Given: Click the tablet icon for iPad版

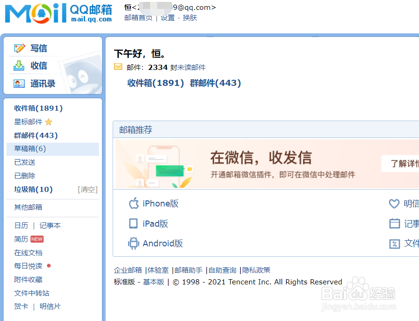Looking at the screenshot, I should [x=133, y=223].
